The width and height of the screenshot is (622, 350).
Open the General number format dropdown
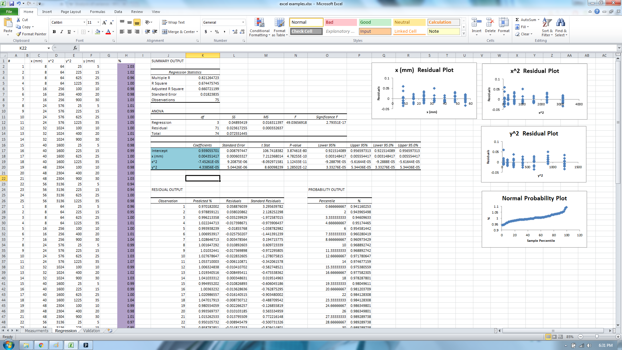click(x=243, y=22)
